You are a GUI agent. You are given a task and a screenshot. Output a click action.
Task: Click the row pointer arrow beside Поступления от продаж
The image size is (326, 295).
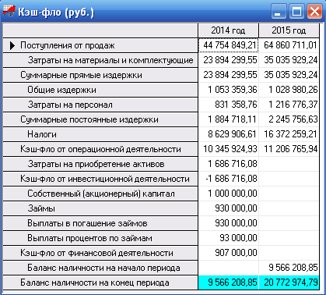click(x=12, y=45)
